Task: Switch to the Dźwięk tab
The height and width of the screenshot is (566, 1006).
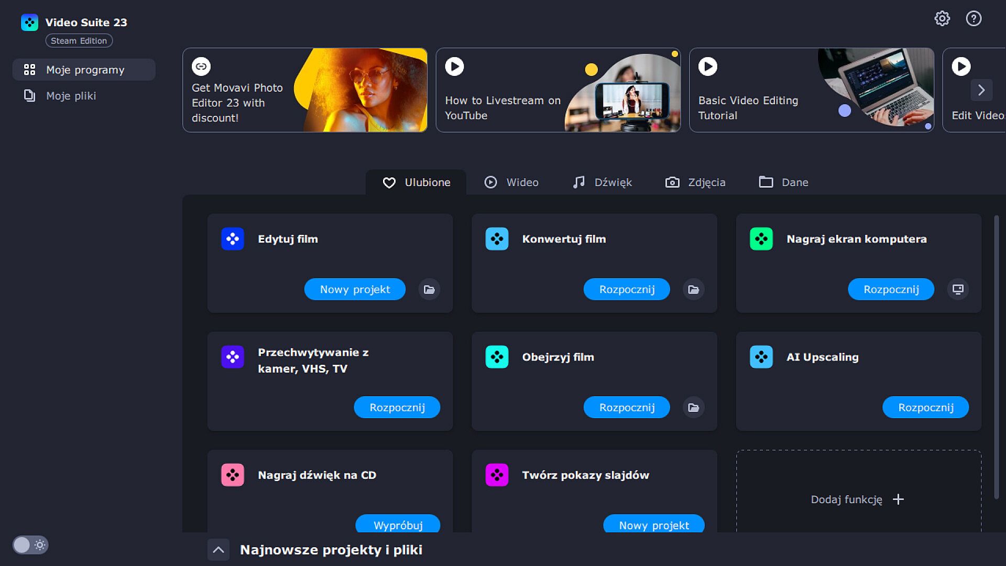Action: [602, 182]
